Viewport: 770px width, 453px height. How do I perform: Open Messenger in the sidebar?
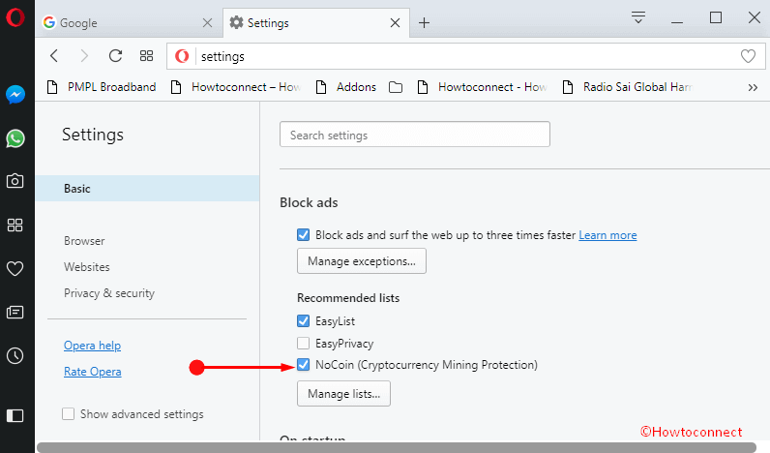tap(15, 94)
